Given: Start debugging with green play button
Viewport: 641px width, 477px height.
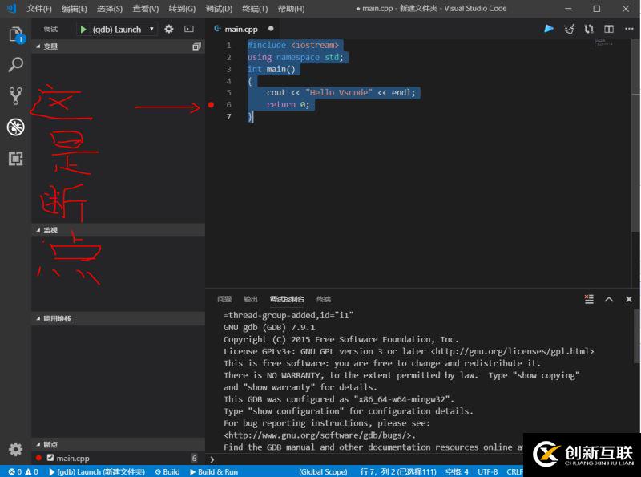Looking at the screenshot, I should [x=83, y=30].
